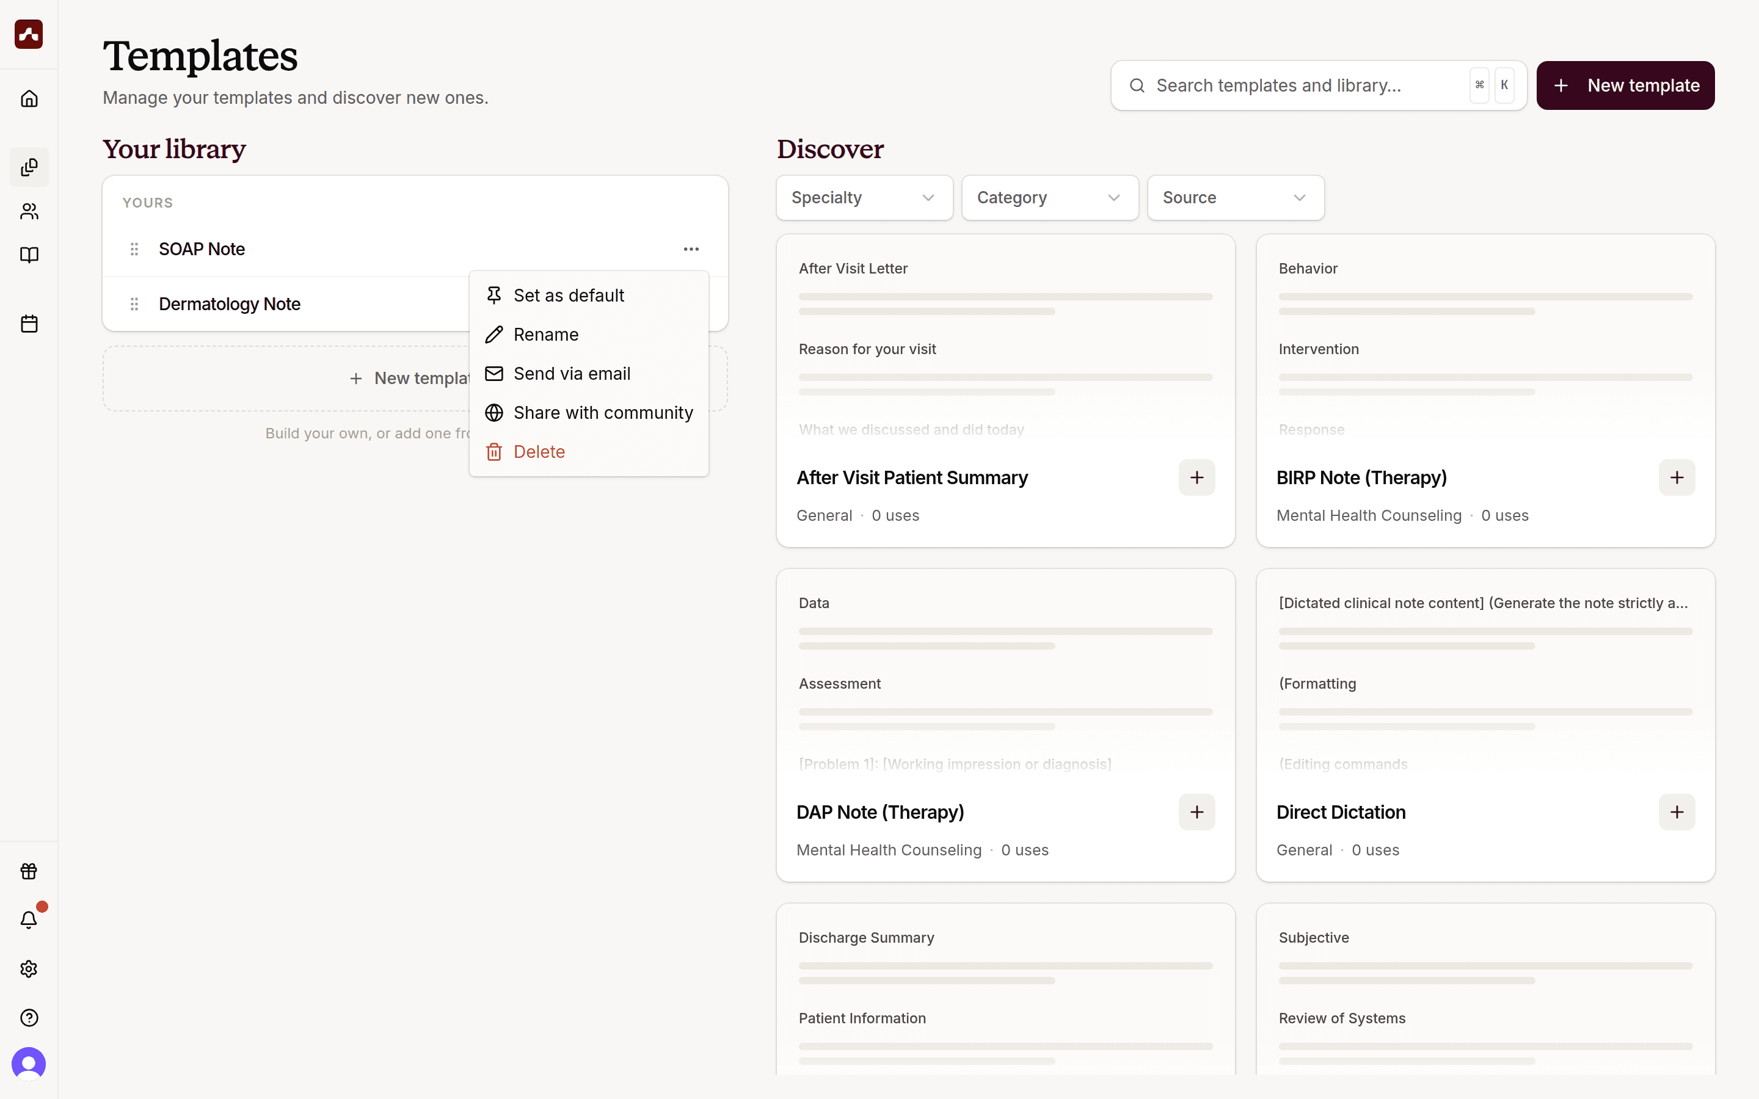Add Direct Dictation with plus button

(1677, 812)
